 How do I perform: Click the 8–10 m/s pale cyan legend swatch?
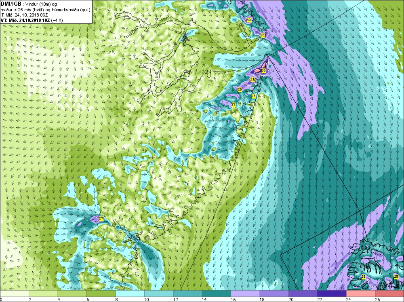pyautogui.click(x=130, y=294)
